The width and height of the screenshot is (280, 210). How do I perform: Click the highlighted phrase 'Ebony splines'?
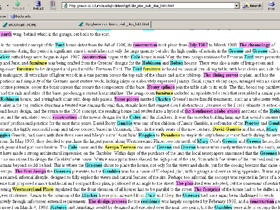tap(161, 87)
